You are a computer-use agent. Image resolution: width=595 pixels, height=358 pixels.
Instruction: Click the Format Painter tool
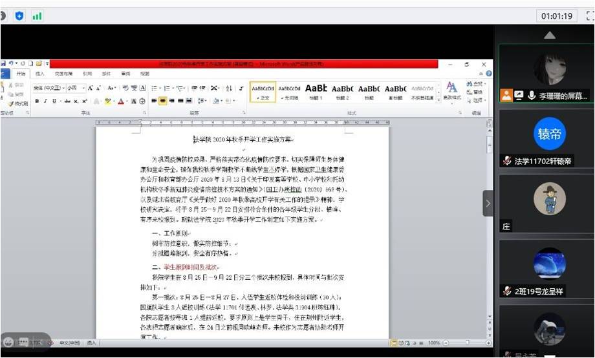click(19, 103)
